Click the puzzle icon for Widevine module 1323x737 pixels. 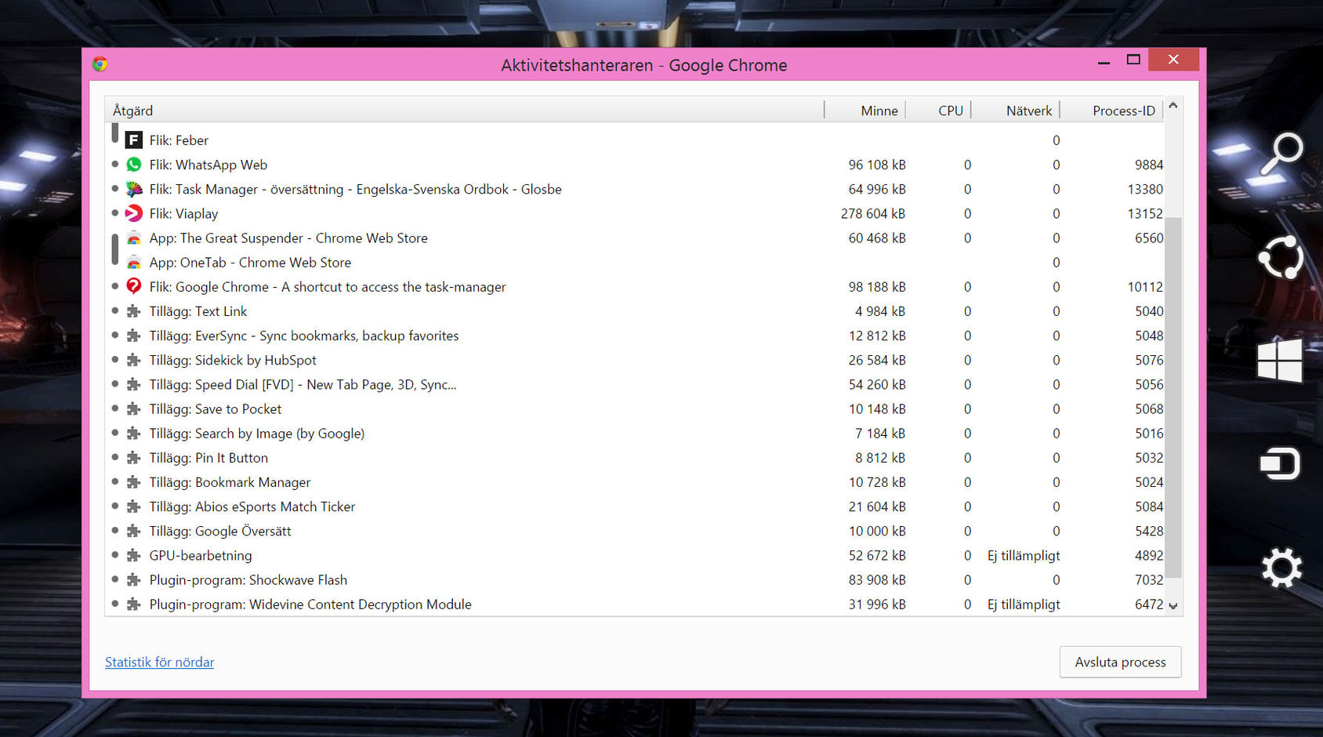(134, 604)
